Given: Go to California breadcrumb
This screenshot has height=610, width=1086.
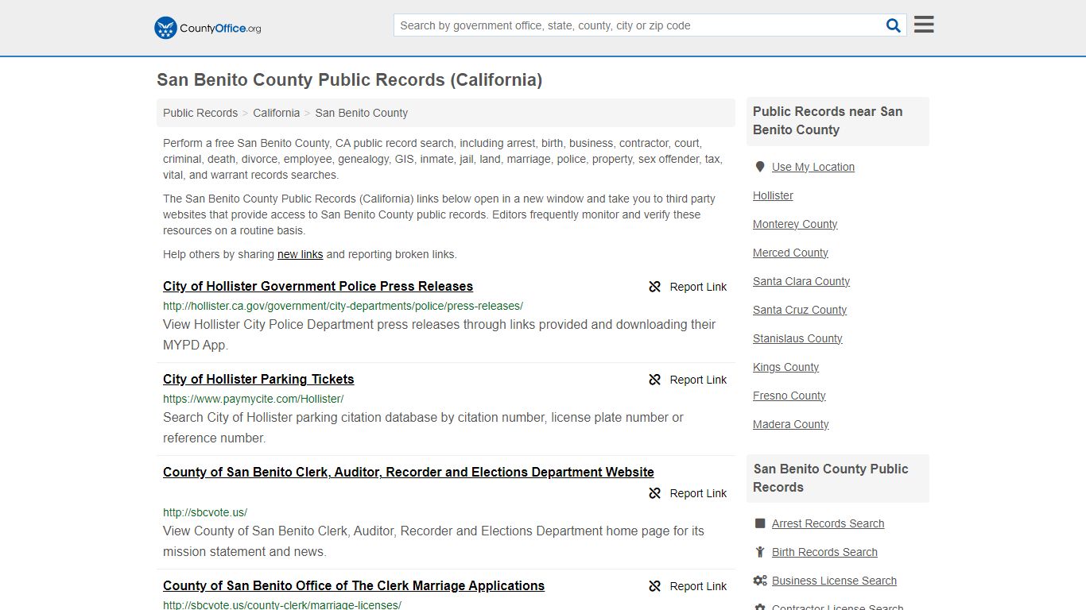Looking at the screenshot, I should pos(277,113).
